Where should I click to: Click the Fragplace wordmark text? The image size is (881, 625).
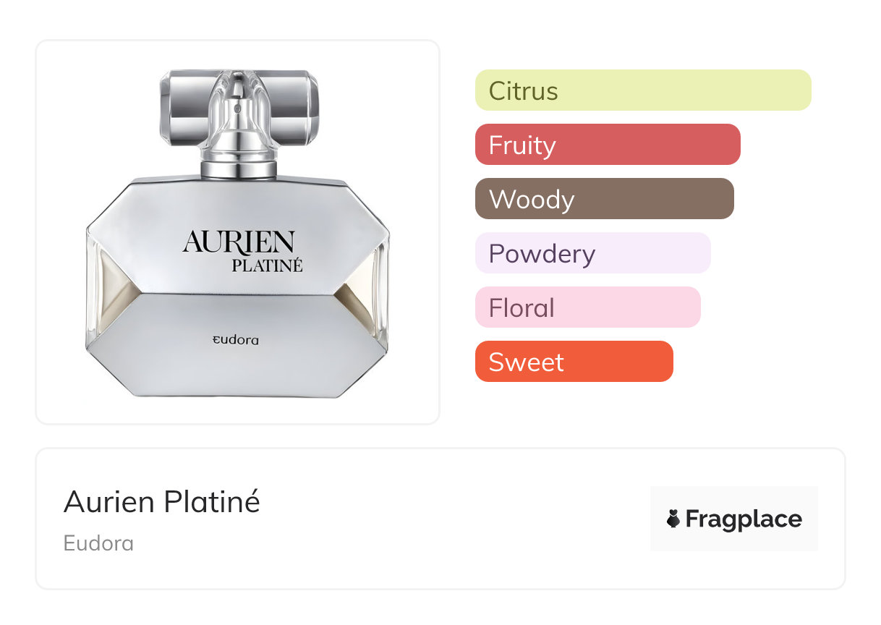point(744,519)
